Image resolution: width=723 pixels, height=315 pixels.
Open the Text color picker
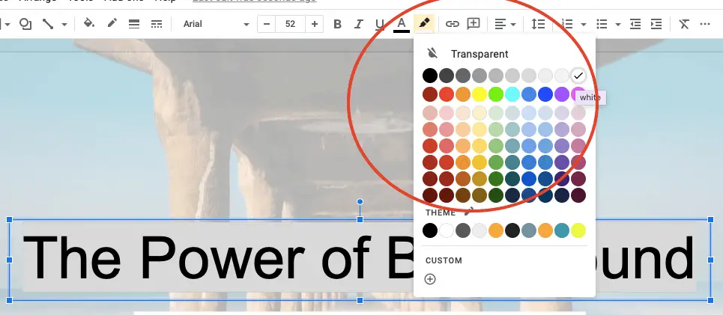(x=401, y=24)
